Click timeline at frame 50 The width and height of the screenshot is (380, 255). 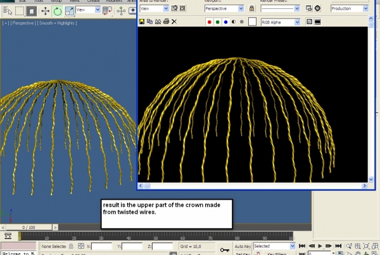coord(156,236)
